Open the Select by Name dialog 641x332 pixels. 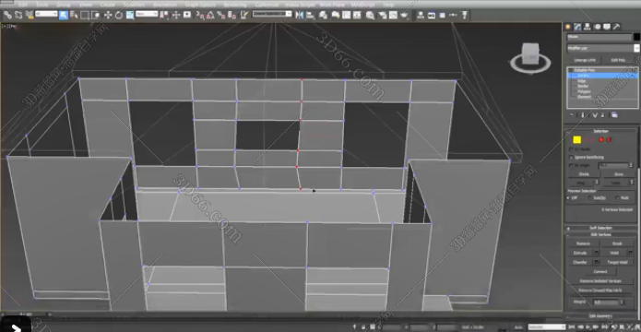74,15
